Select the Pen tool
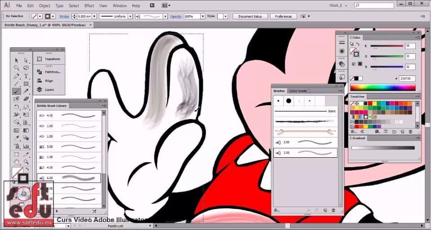 pyautogui.click(x=17, y=76)
